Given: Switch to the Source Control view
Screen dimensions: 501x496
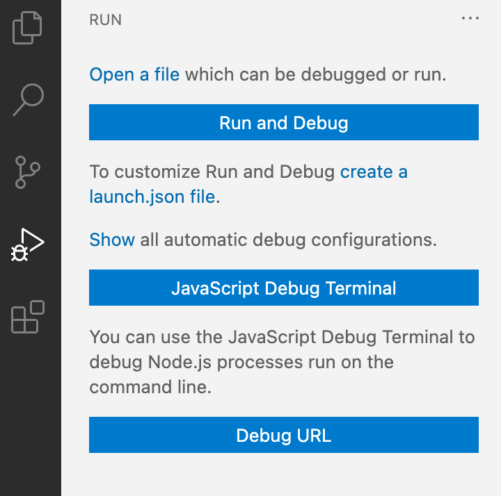Looking at the screenshot, I should pos(28,172).
